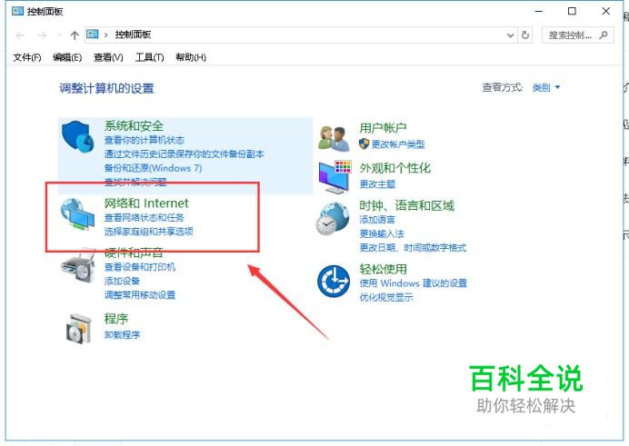Click the Network and Internet globe icon
This screenshot has width=629, height=446.
(x=77, y=214)
